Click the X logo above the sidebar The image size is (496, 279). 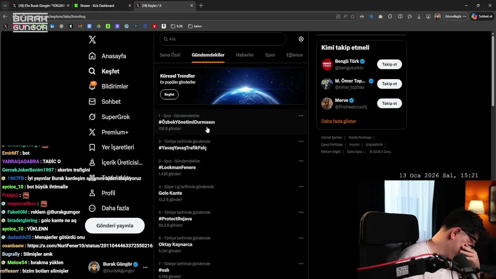point(92,40)
